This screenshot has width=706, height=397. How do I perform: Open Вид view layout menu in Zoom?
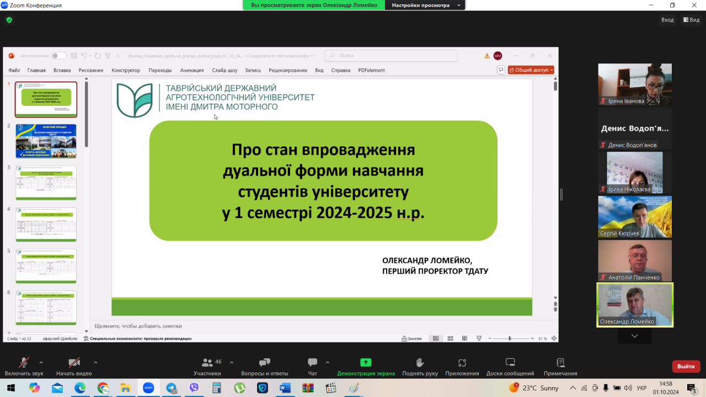point(692,20)
